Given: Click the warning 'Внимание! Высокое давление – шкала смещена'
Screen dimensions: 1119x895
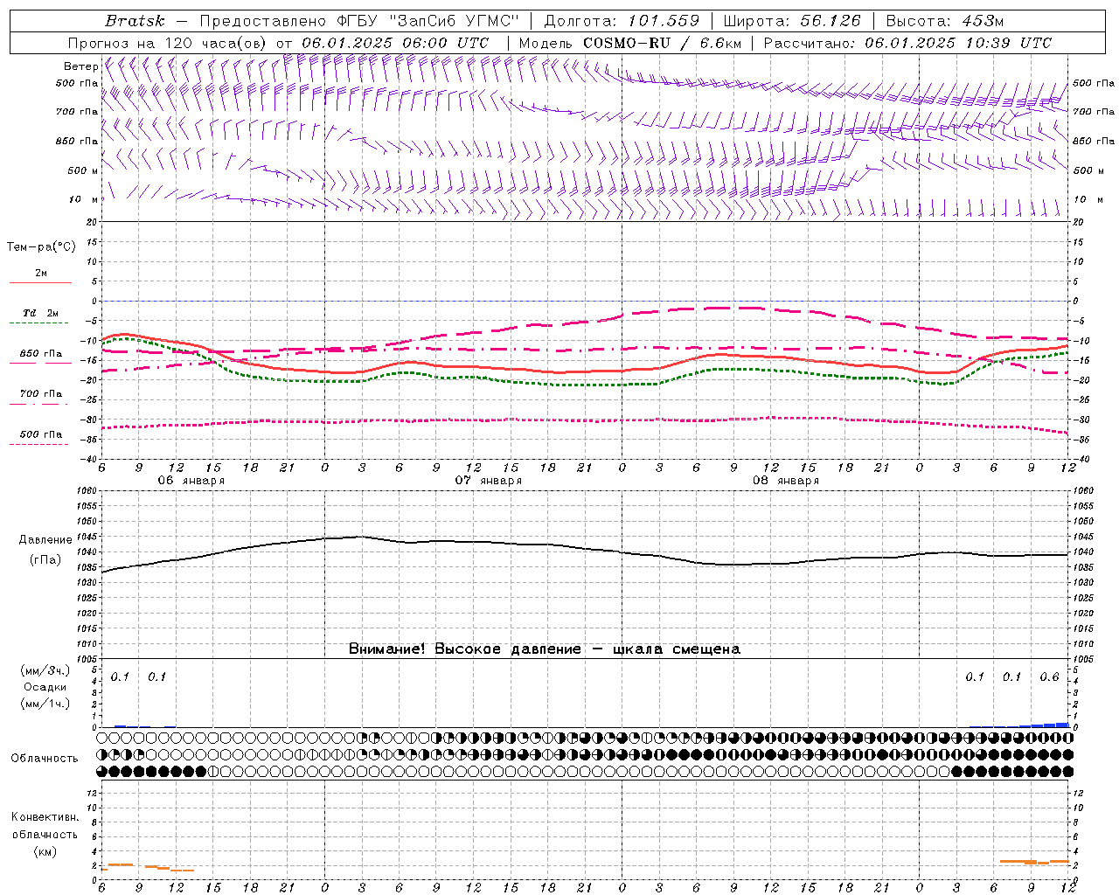Looking at the screenshot, I should (544, 649).
